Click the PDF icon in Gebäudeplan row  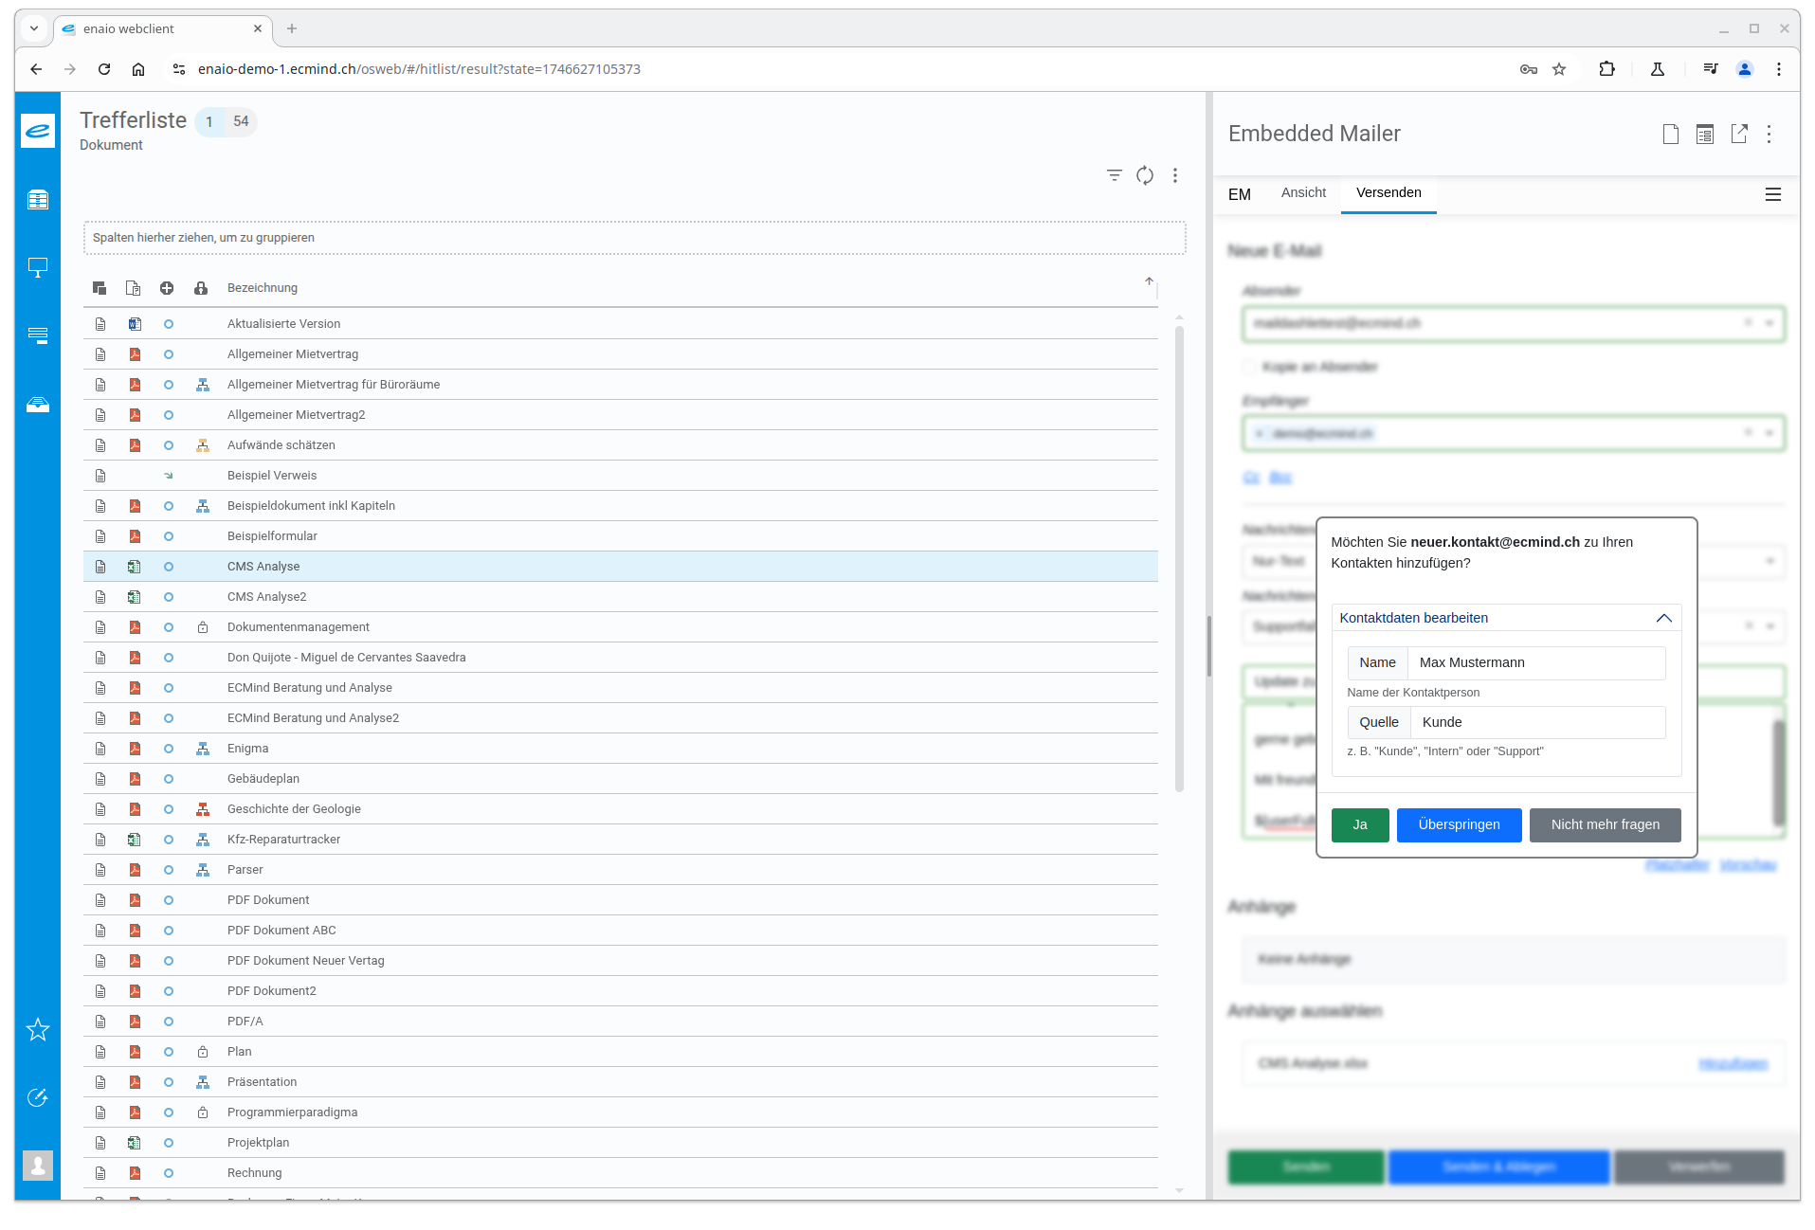135,779
